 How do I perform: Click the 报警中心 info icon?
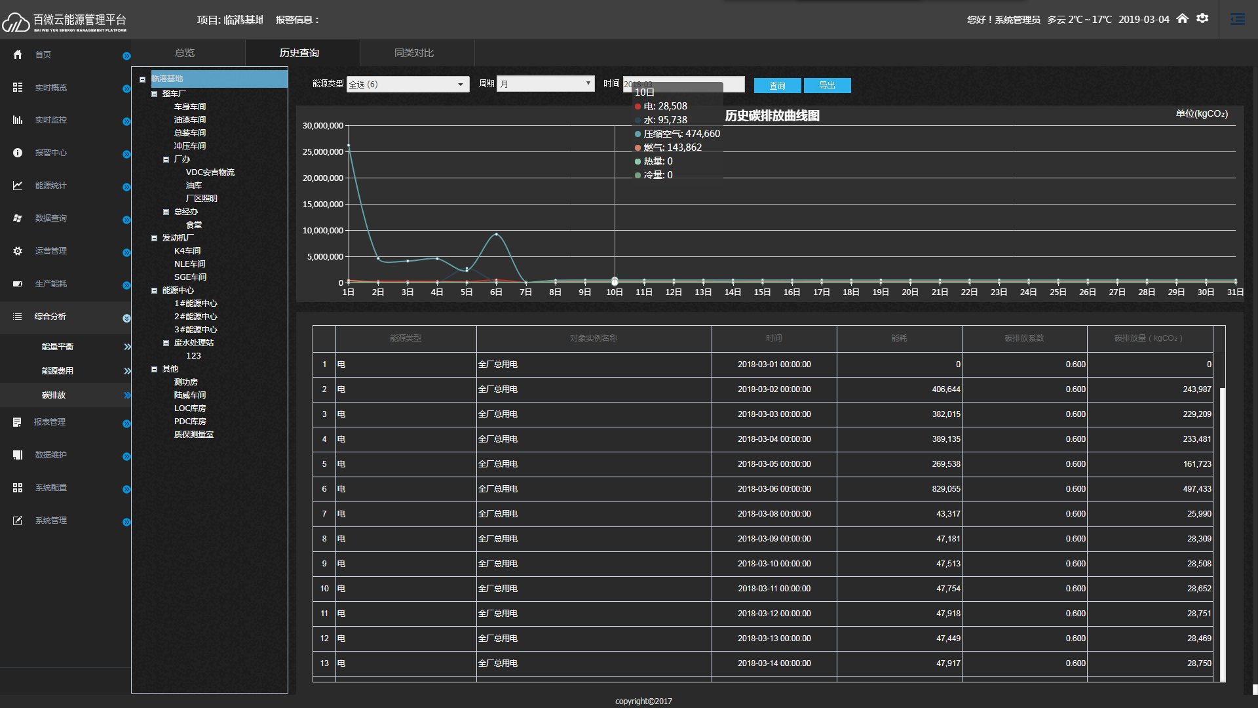pos(18,153)
